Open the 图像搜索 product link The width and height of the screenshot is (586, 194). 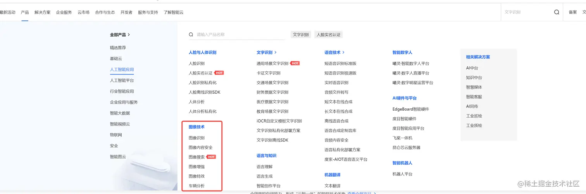(196, 157)
